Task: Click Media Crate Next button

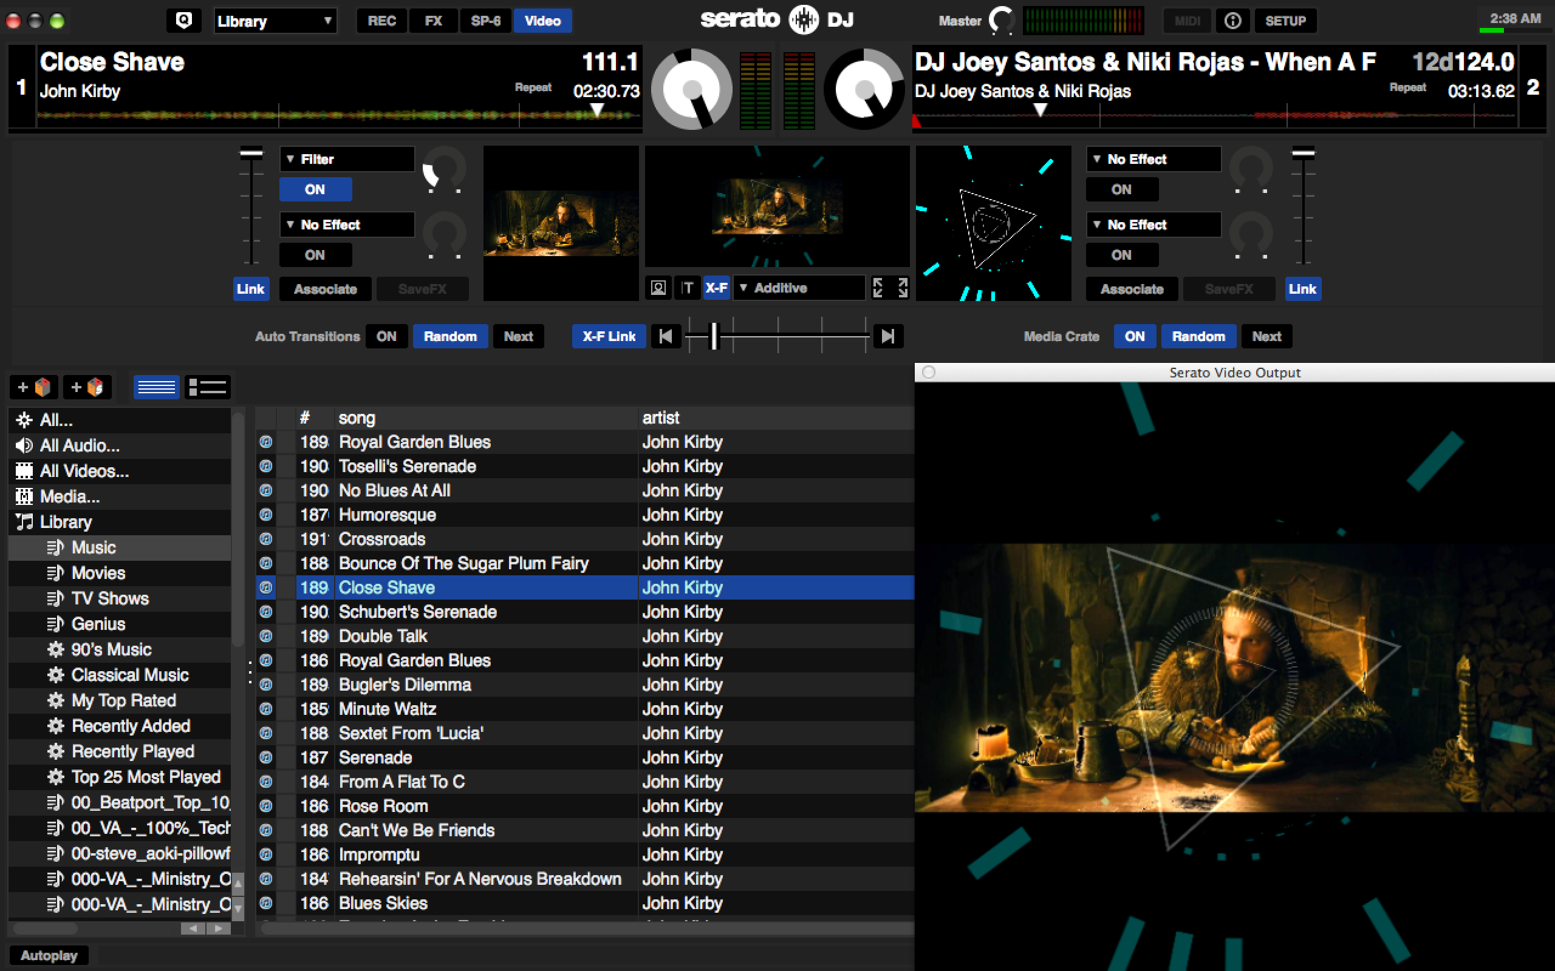Action: pyautogui.click(x=1266, y=336)
